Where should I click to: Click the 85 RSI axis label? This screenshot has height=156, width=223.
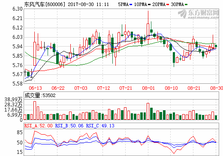point(20,132)
